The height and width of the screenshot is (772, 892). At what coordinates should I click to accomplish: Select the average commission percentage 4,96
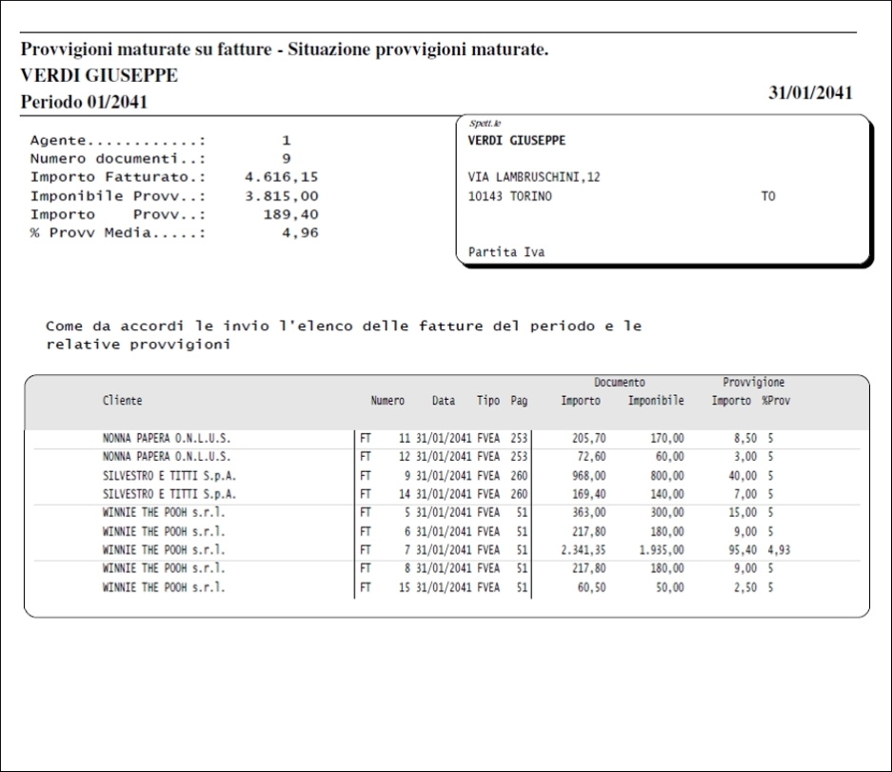[300, 232]
